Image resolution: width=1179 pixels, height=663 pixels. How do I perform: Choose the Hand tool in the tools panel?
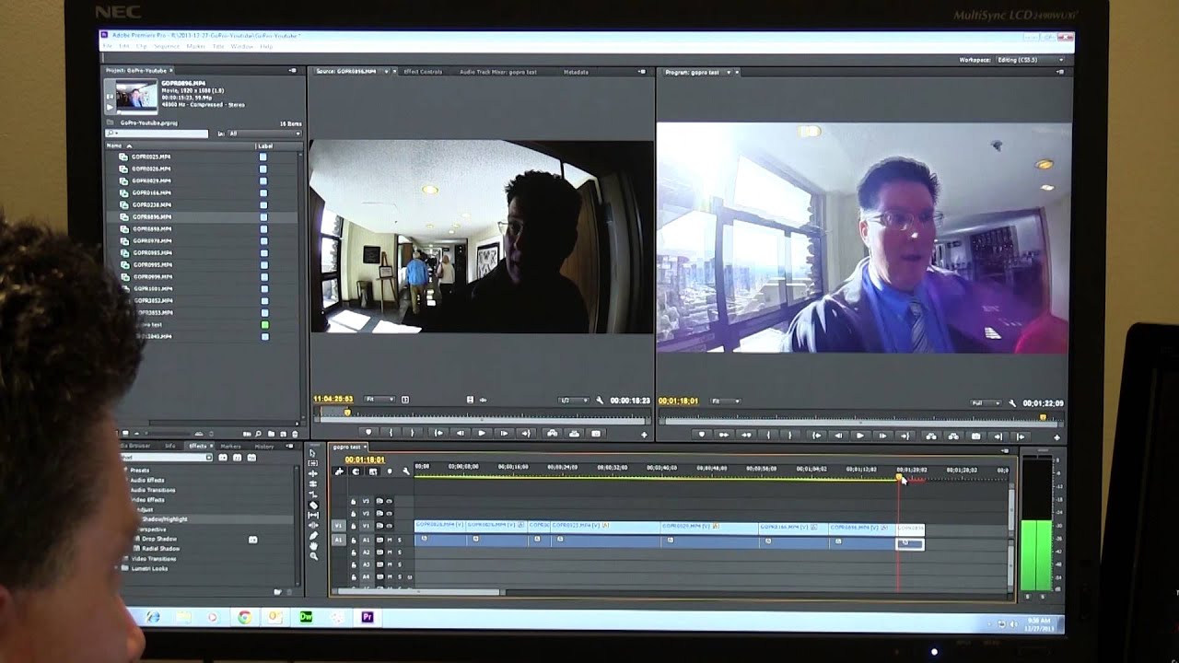pos(313,545)
